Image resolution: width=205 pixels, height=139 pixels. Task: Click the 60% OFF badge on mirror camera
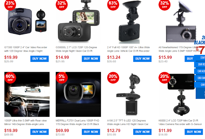pos(10,78)
